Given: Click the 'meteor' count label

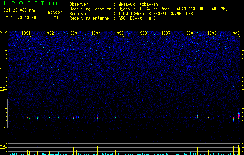Looking at the screenshot, I should click(55, 12).
